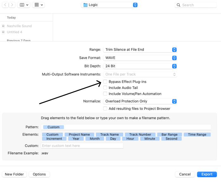The width and height of the screenshot is (221, 182).
Task: Click the Untitled 4 file icon
Action: [x=3, y=32]
